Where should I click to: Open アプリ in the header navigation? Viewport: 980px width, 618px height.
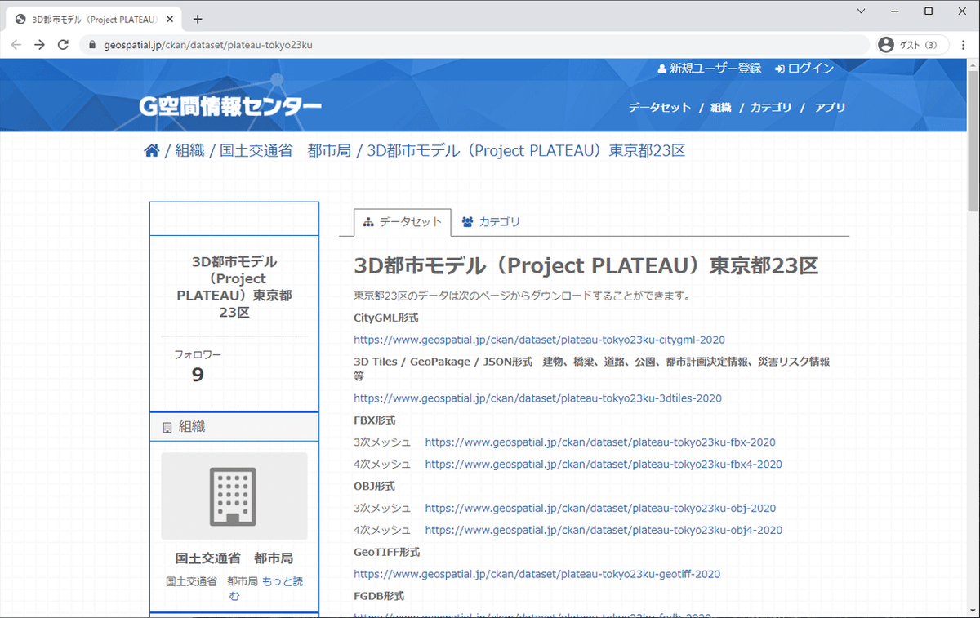[830, 108]
